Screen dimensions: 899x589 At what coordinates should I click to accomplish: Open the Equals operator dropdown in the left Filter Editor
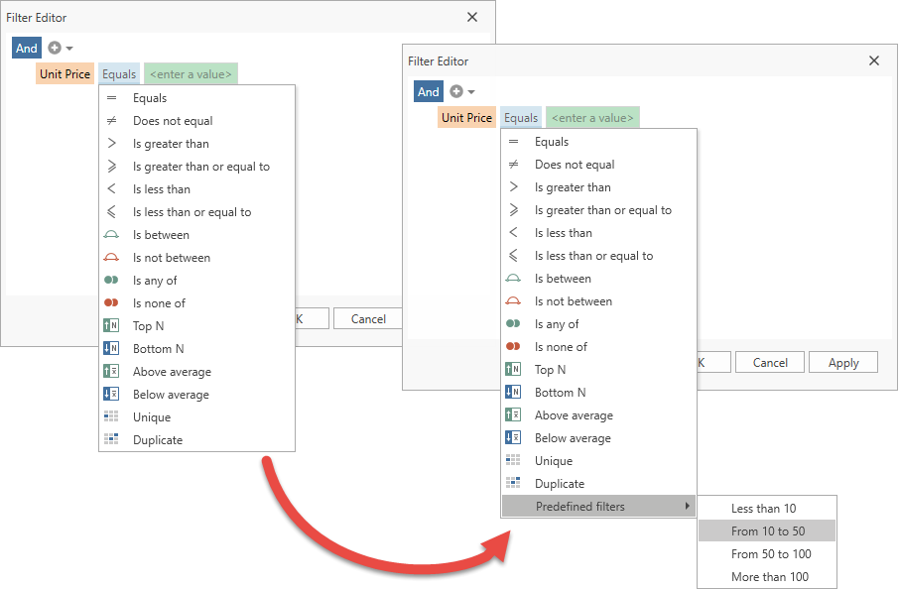click(119, 74)
